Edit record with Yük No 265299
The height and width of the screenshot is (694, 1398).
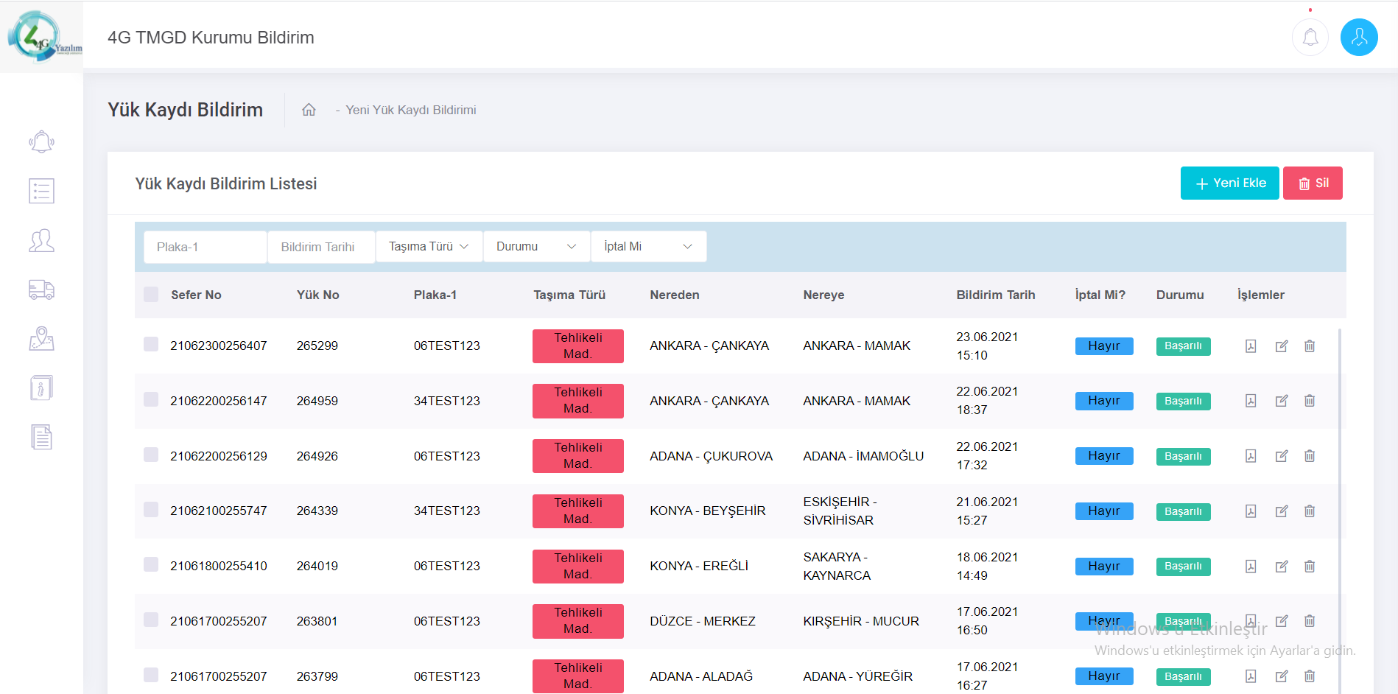[1282, 346]
